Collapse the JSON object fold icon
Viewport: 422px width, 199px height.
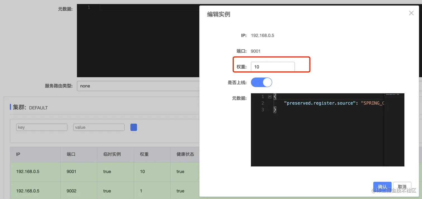click(x=270, y=97)
